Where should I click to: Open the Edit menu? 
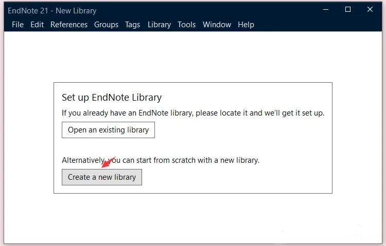37,25
